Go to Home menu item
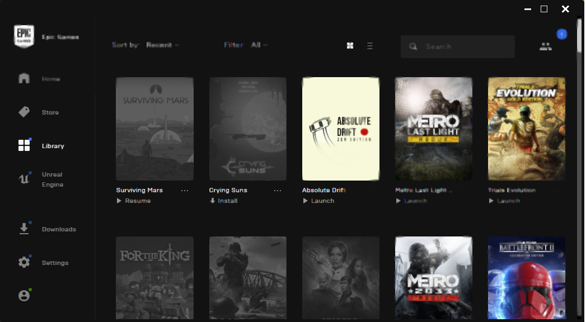This screenshot has height=322, width=586. pyautogui.click(x=51, y=79)
